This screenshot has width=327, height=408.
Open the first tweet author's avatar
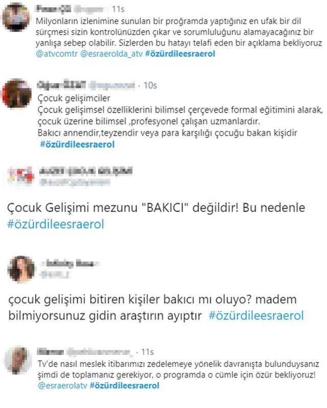(15, 17)
